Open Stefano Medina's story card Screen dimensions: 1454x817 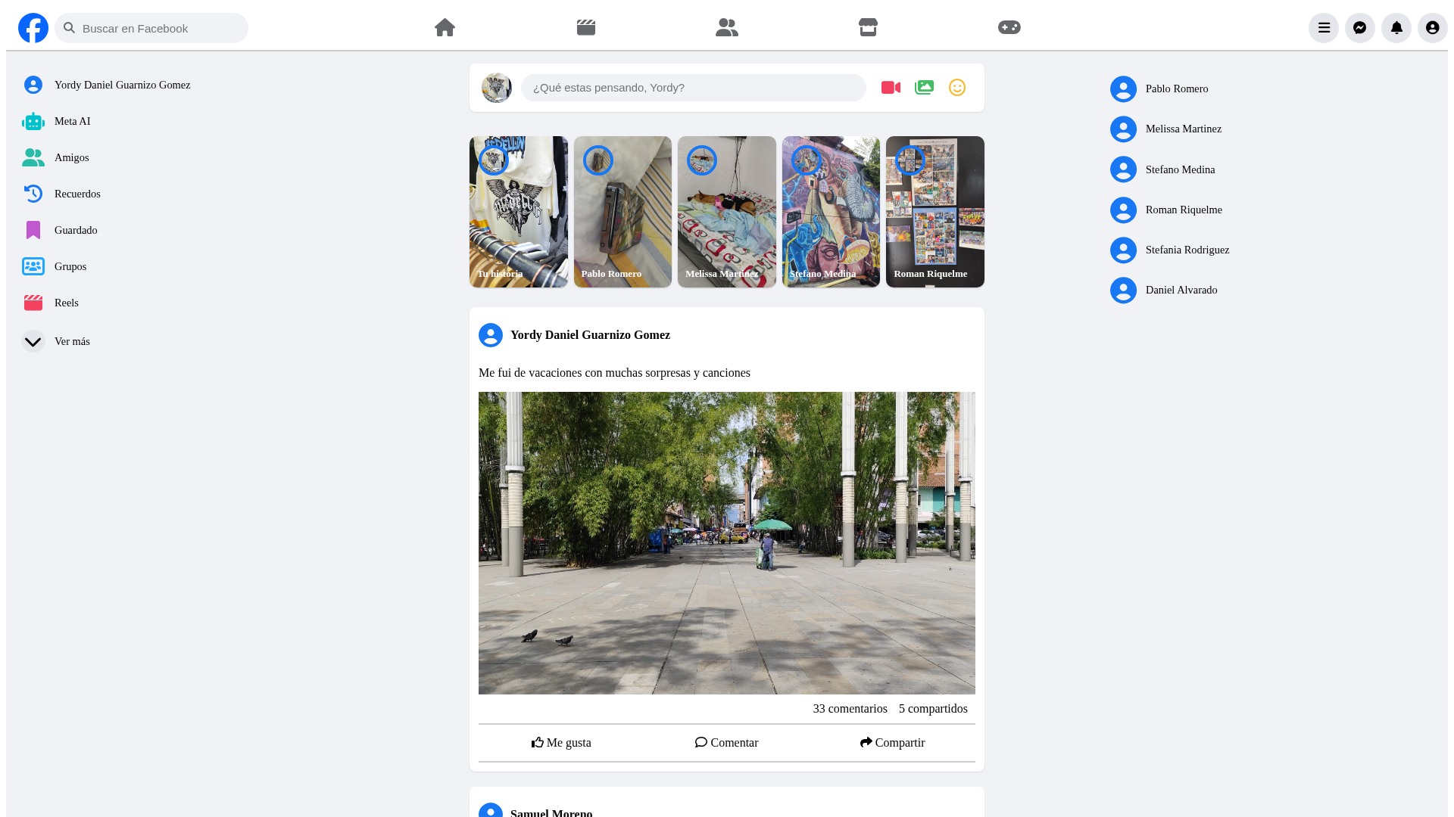(831, 212)
